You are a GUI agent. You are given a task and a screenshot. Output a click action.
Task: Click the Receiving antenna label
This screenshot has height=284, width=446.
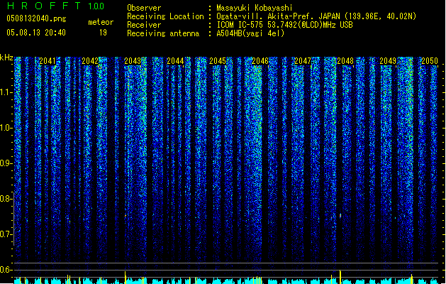tap(163, 33)
